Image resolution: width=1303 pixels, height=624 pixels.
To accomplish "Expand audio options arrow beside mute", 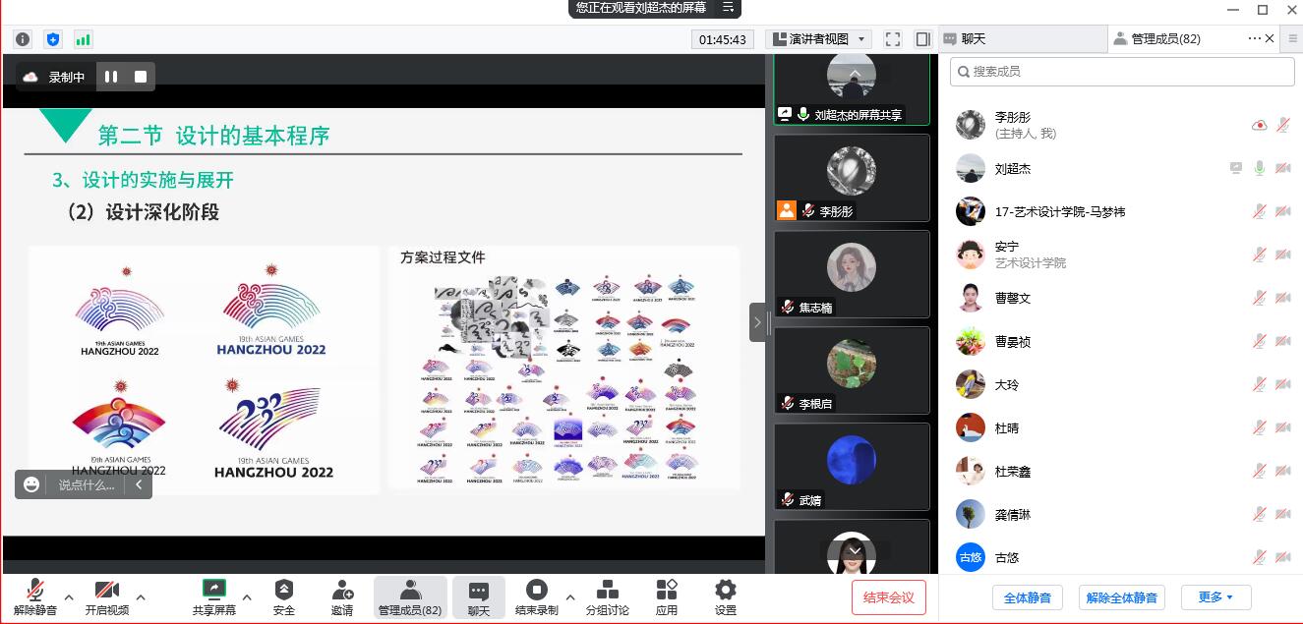I will pos(69,596).
